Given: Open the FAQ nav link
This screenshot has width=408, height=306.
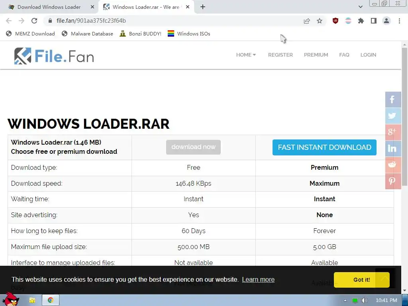Looking at the screenshot, I should 344,55.
